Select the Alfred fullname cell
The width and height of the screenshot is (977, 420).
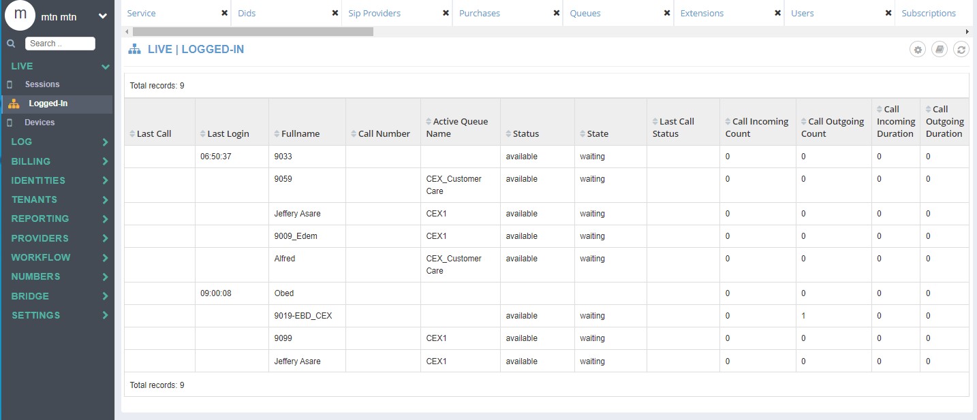click(x=307, y=265)
